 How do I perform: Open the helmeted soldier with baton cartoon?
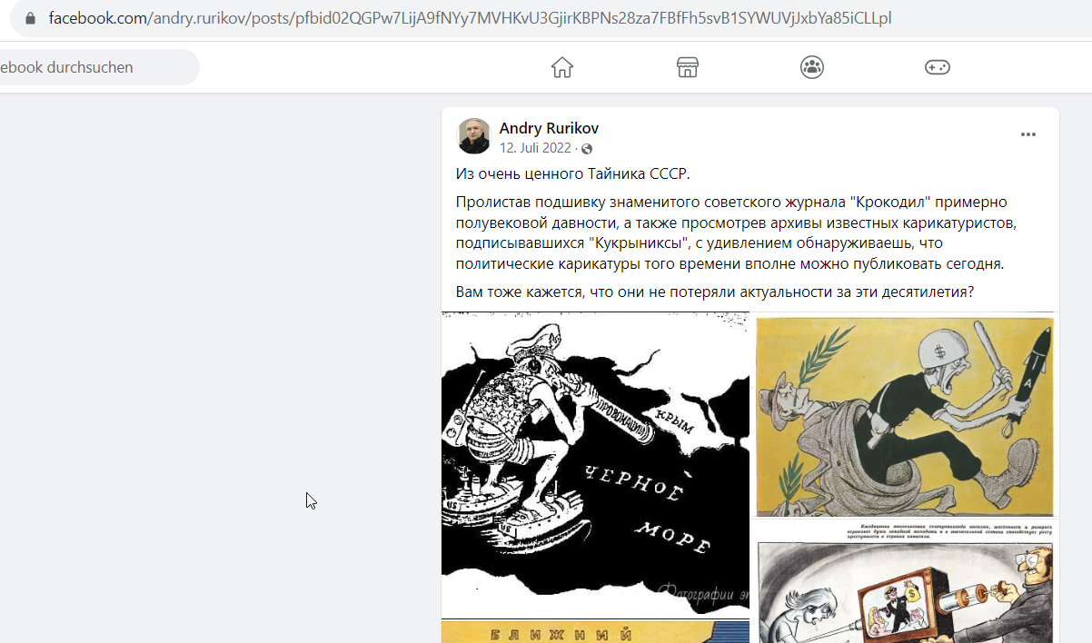(905, 415)
